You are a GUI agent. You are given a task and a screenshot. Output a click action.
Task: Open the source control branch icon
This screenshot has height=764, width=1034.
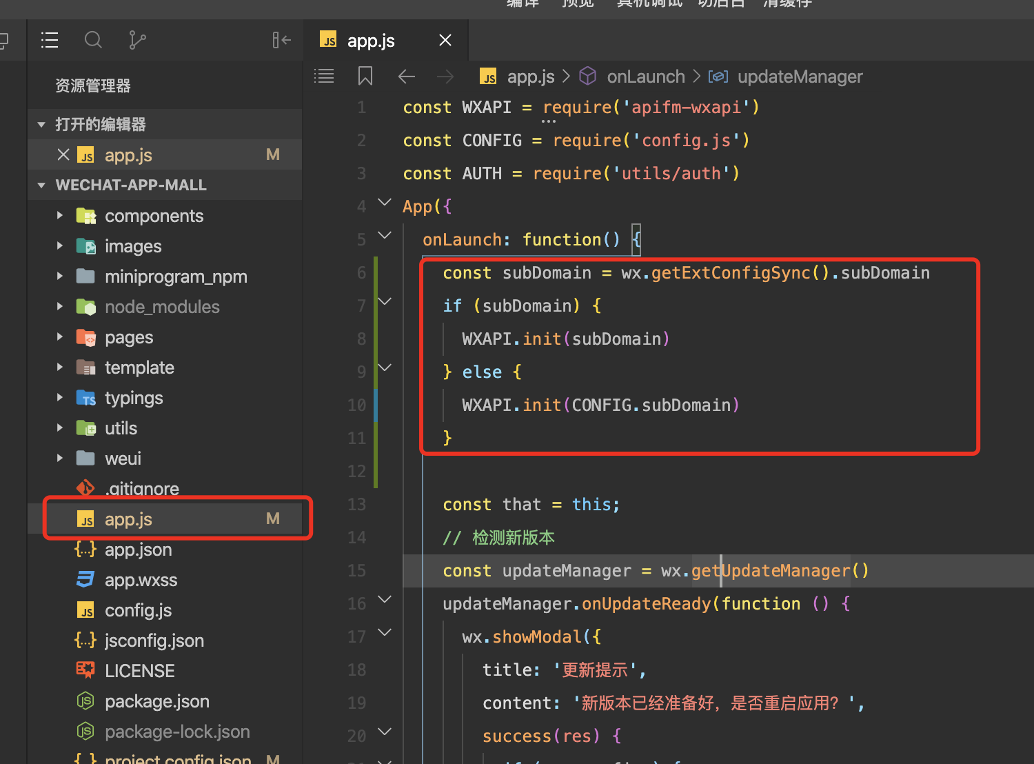point(137,40)
